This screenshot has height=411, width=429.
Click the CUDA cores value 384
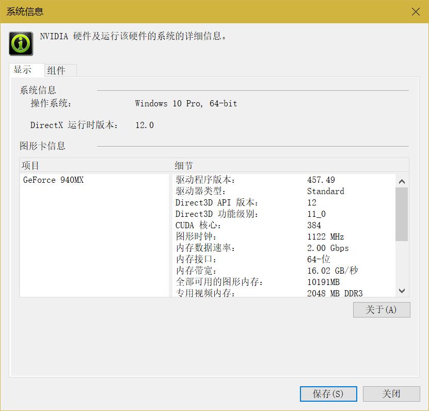(x=314, y=225)
